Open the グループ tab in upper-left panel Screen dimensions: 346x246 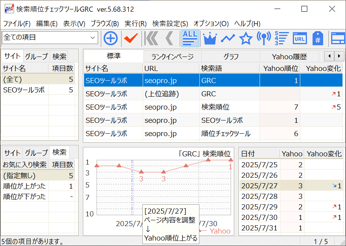[36, 56]
